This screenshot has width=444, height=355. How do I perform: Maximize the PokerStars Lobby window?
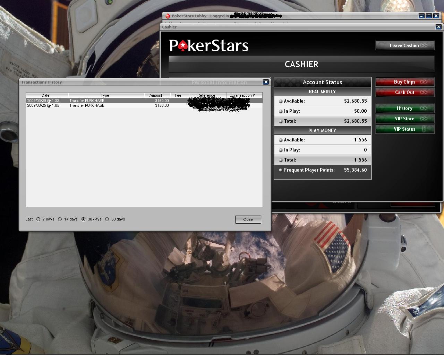coord(429,16)
